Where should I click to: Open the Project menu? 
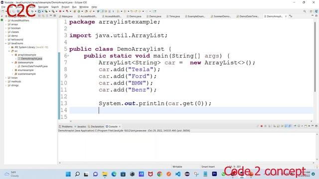point(65,7)
